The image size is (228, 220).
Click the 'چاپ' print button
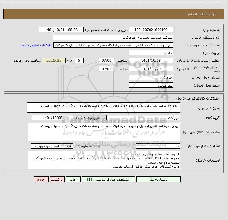coord(73,180)
